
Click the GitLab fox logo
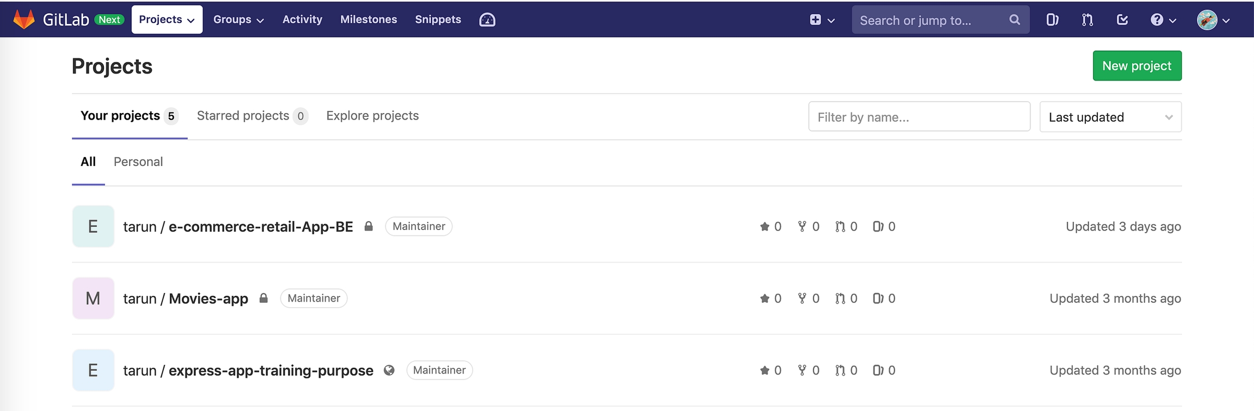pyautogui.click(x=23, y=20)
